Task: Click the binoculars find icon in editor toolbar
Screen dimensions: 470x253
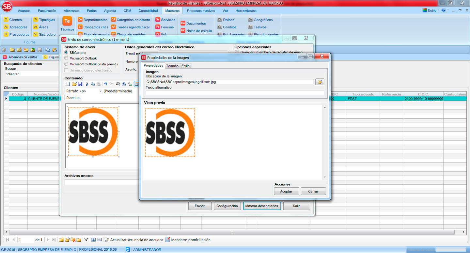Action: 124,84
